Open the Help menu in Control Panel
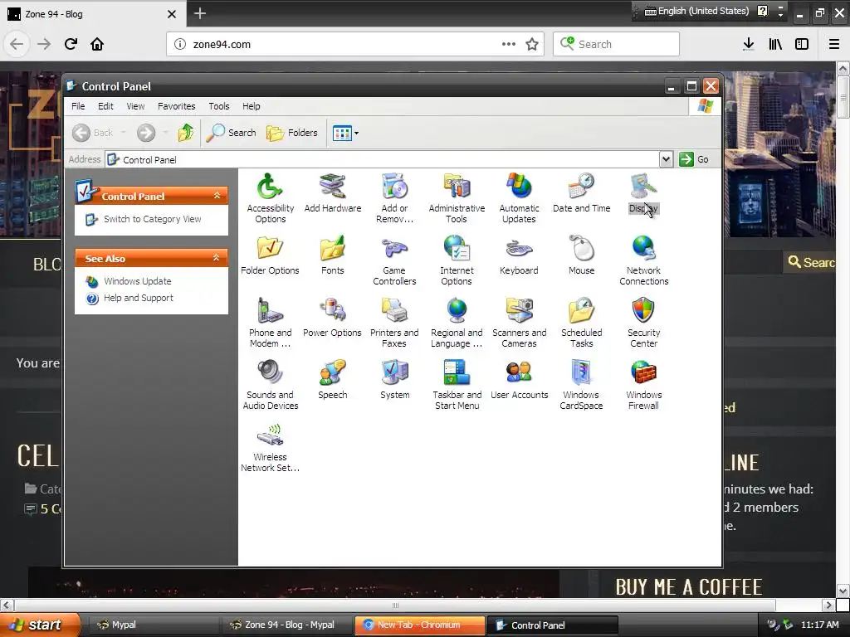The image size is (850, 637). (251, 106)
